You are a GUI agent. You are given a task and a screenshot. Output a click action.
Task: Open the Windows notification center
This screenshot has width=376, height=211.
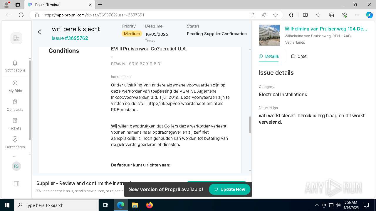tap(366, 205)
